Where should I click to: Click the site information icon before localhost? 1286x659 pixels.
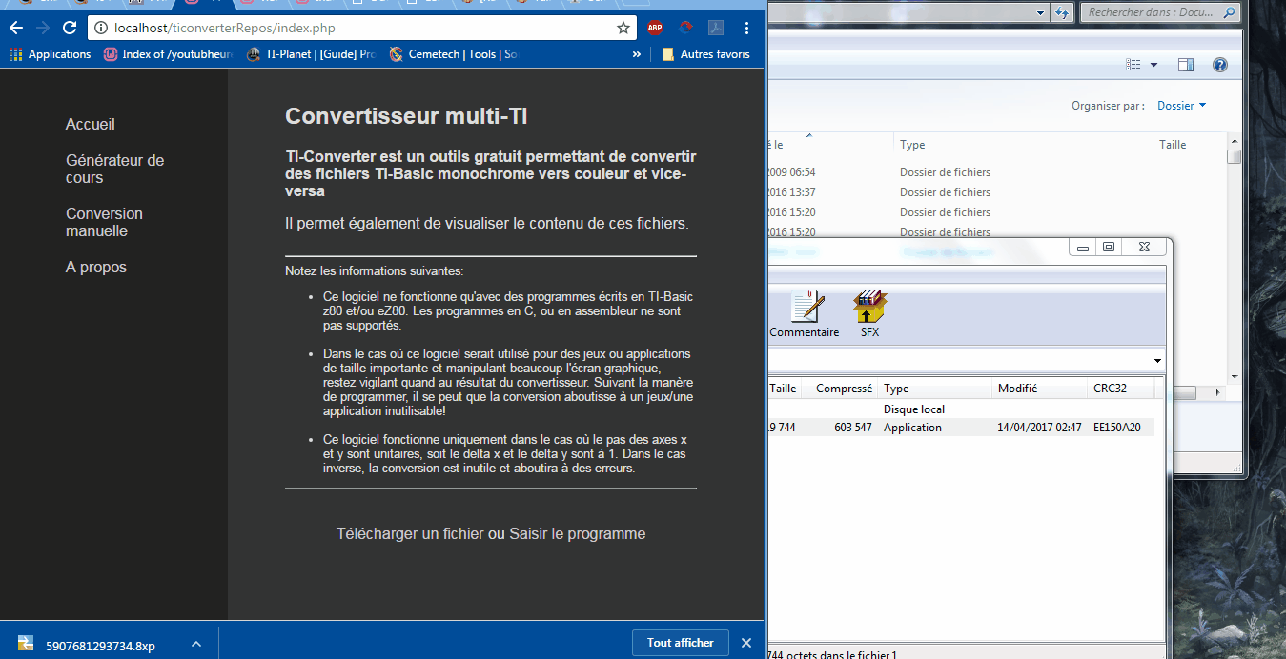point(100,29)
